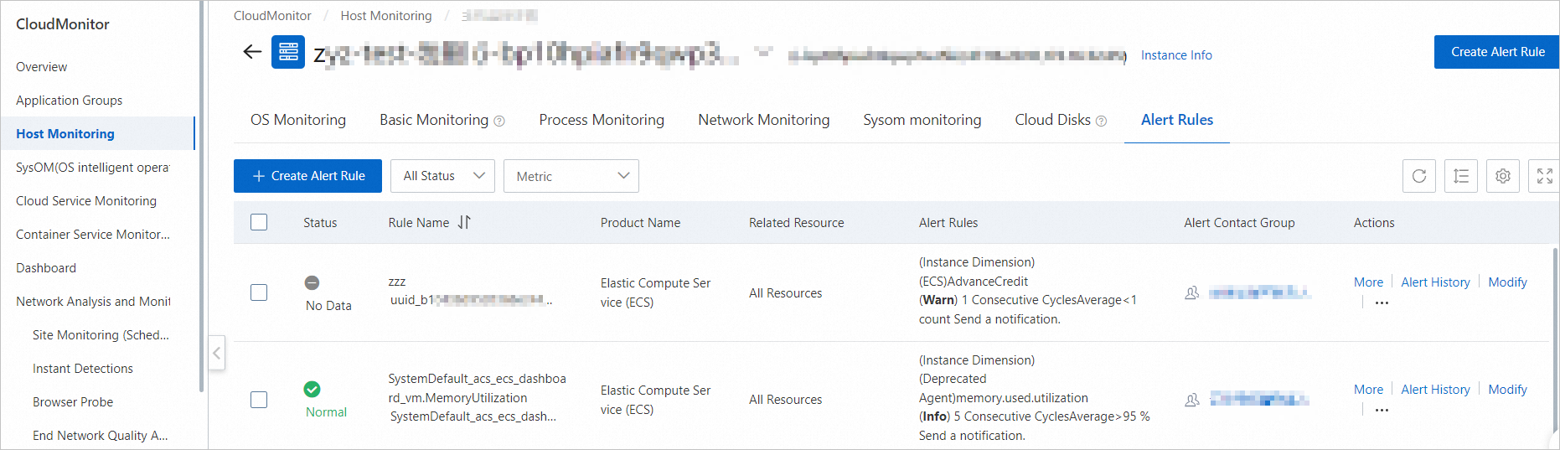The width and height of the screenshot is (1560, 450).
Task: Click the Basic Monitoring help icon
Action: click(x=499, y=121)
